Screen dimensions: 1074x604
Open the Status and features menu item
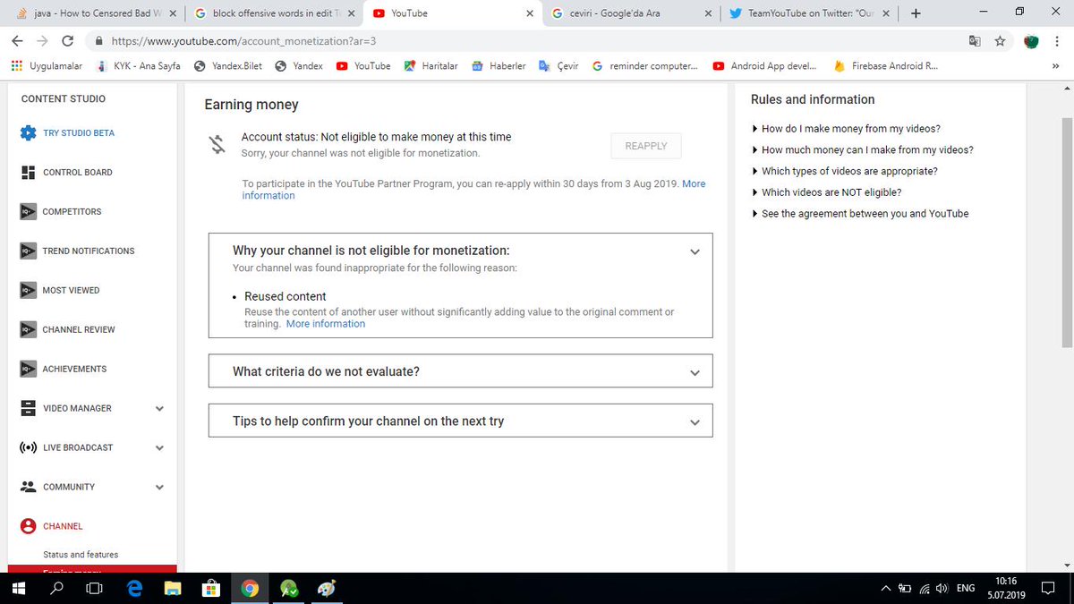(x=81, y=555)
